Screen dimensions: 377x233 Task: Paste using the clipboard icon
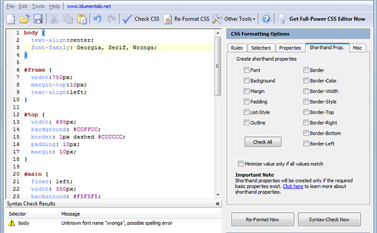coord(82,19)
